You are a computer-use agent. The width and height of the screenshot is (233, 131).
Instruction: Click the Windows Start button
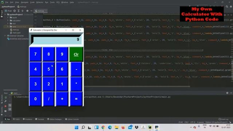[x=76, y=127]
